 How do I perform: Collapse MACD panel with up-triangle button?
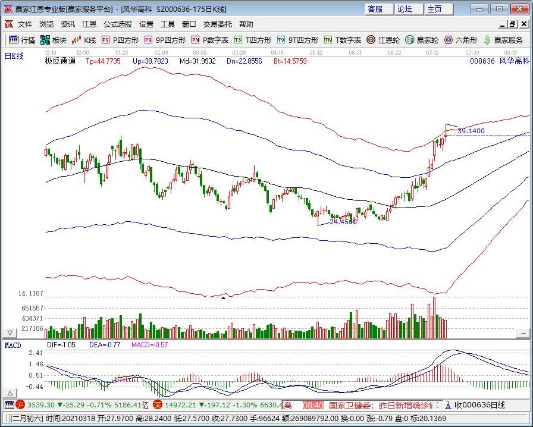click(x=10, y=394)
